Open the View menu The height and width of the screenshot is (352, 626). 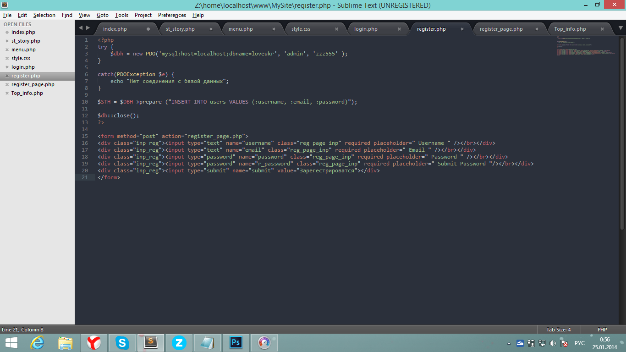coord(84,15)
